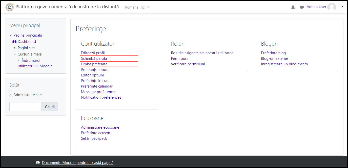Open Preferințe forum link
The height and width of the screenshot is (168, 348).
[95, 70]
